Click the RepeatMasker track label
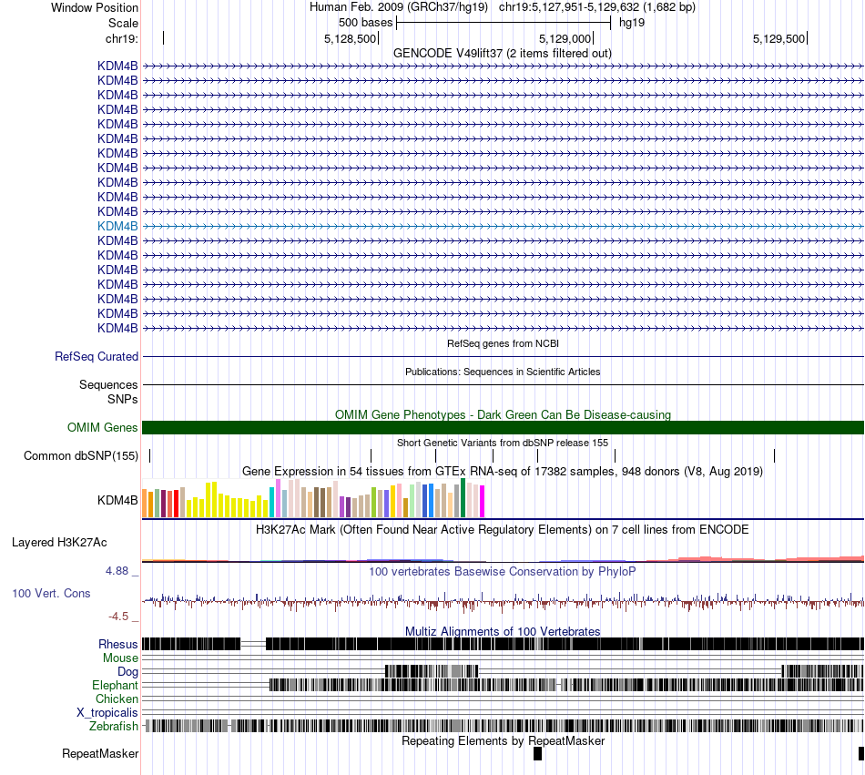The image size is (865, 775). point(100,753)
